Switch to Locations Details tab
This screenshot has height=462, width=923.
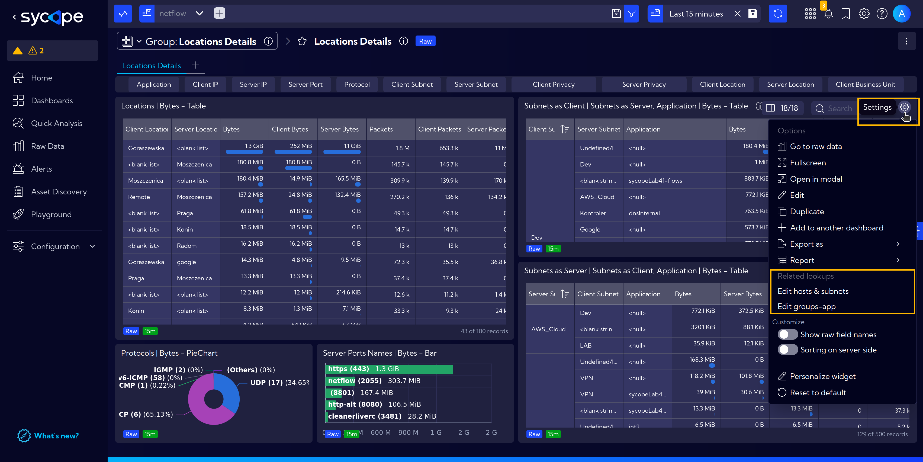point(152,66)
